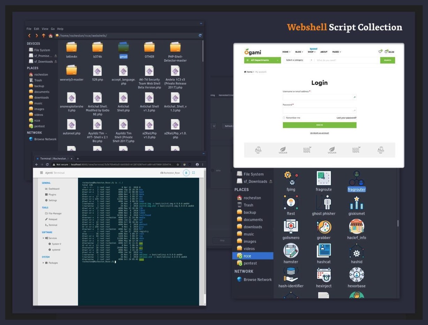The image size is (428, 325).
Task: Open the hexinject tool icon
Action: (323, 275)
